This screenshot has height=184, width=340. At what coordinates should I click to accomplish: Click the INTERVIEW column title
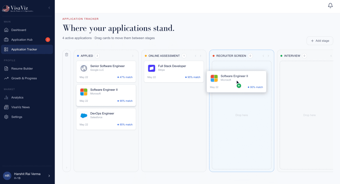[x=292, y=56]
